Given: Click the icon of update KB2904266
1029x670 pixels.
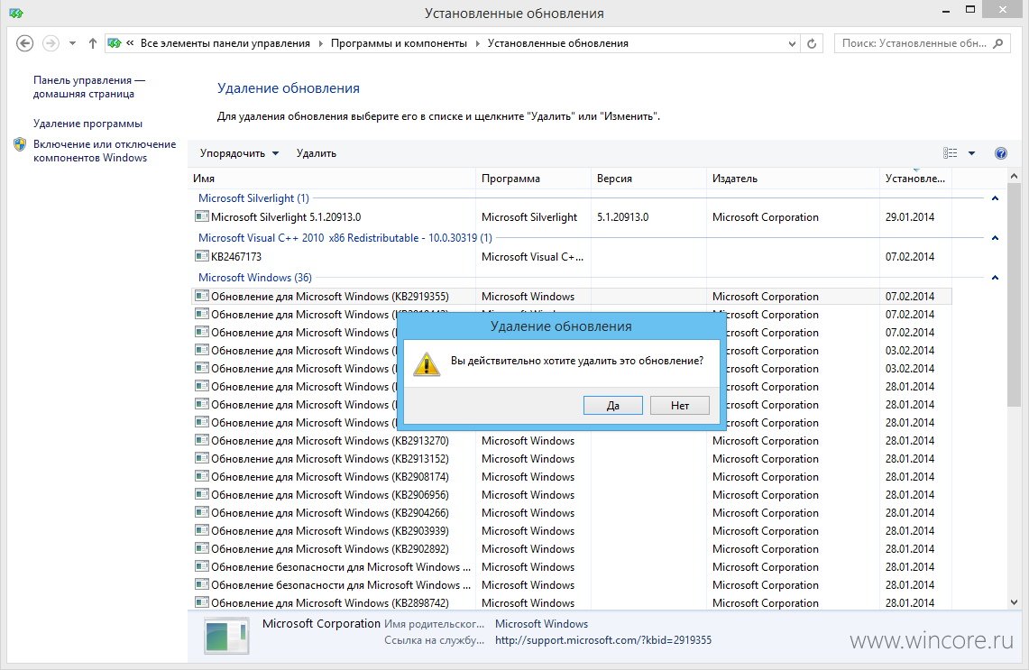Looking at the screenshot, I should tap(202, 512).
